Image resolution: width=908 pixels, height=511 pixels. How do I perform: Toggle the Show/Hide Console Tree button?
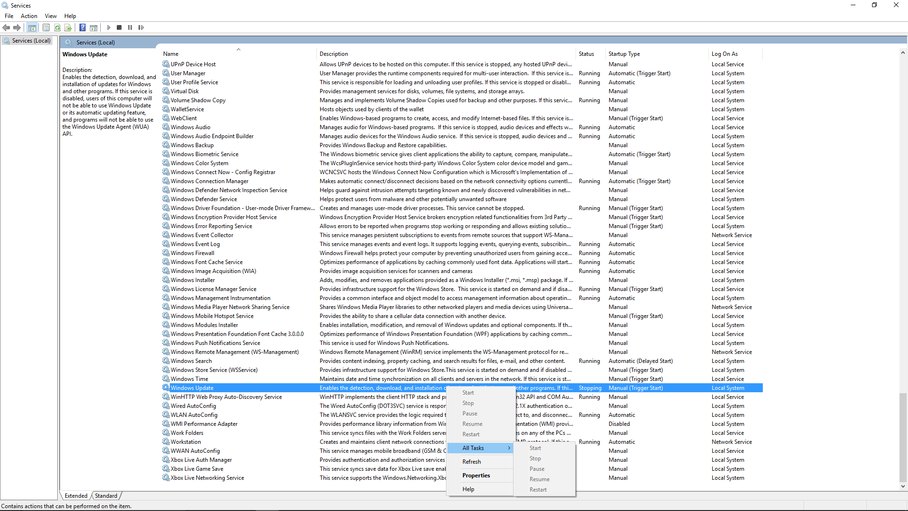point(32,27)
